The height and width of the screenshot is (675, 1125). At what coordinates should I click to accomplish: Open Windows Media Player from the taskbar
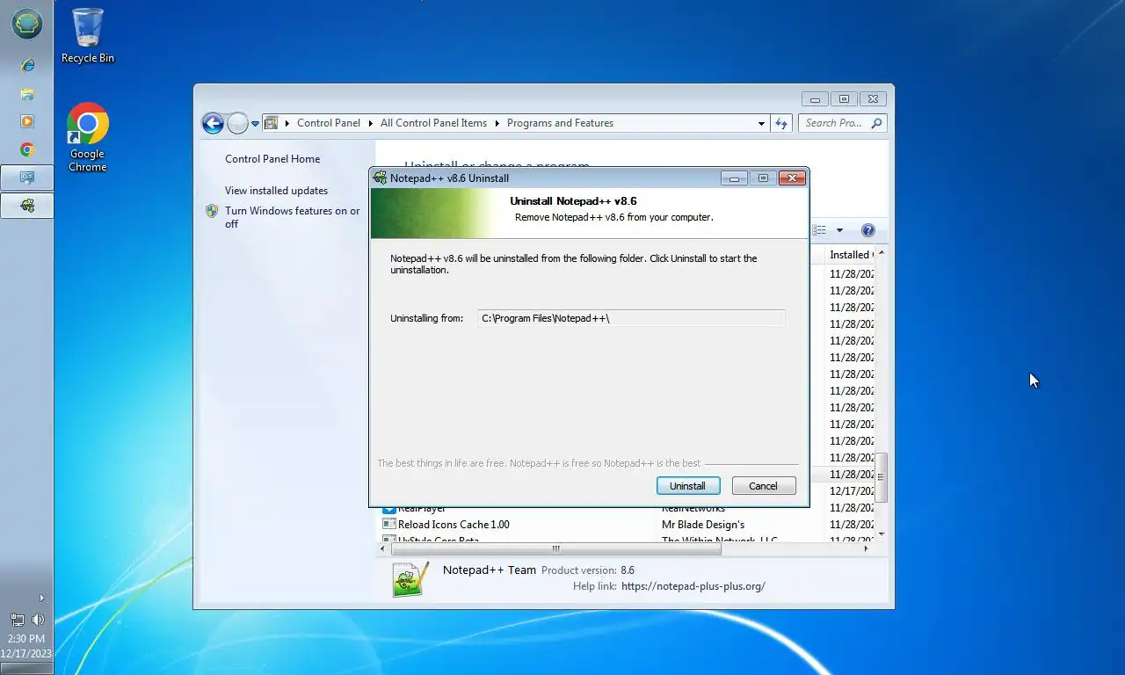pyautogui.click(x=27, y=122)
